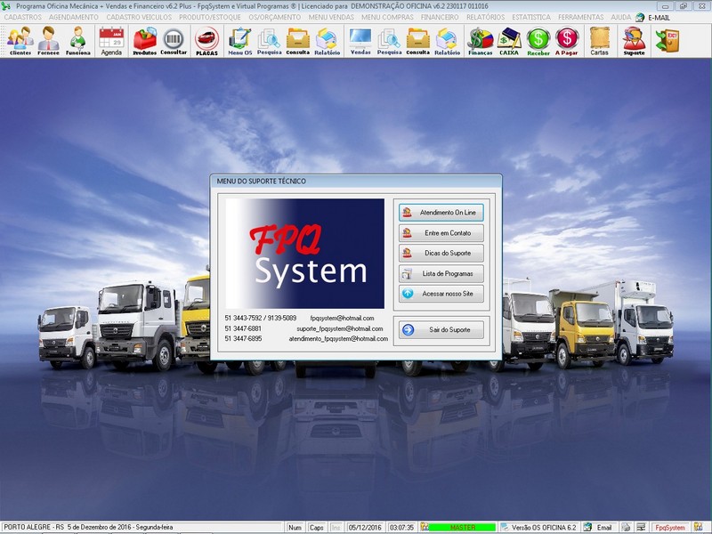Viewport: 712px width, 534px height.
Task: Click the Exit door icon
Action: point(667,41)
